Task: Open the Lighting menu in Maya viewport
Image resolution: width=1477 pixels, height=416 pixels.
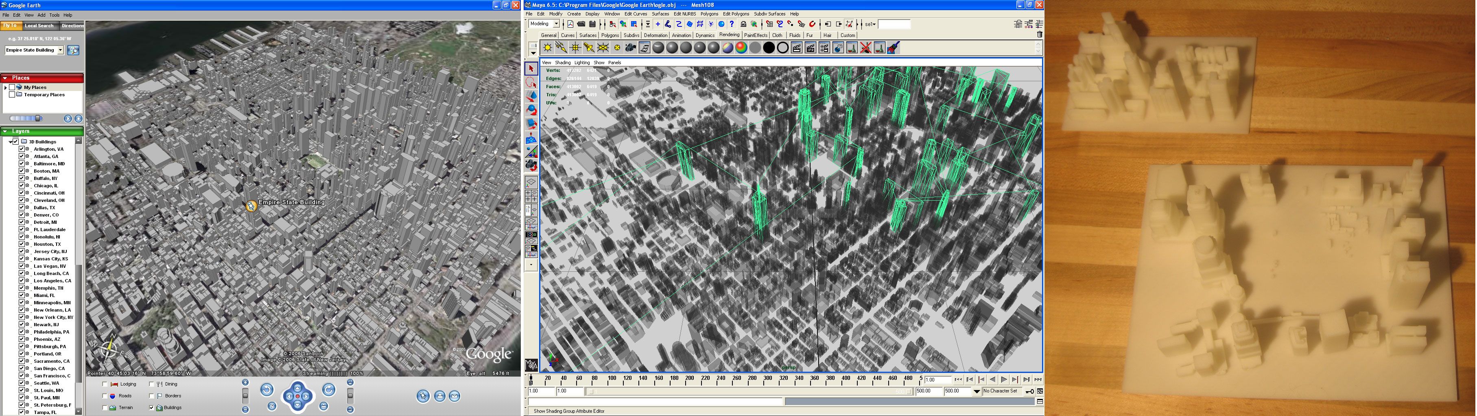Action: (x=582, y=63)
